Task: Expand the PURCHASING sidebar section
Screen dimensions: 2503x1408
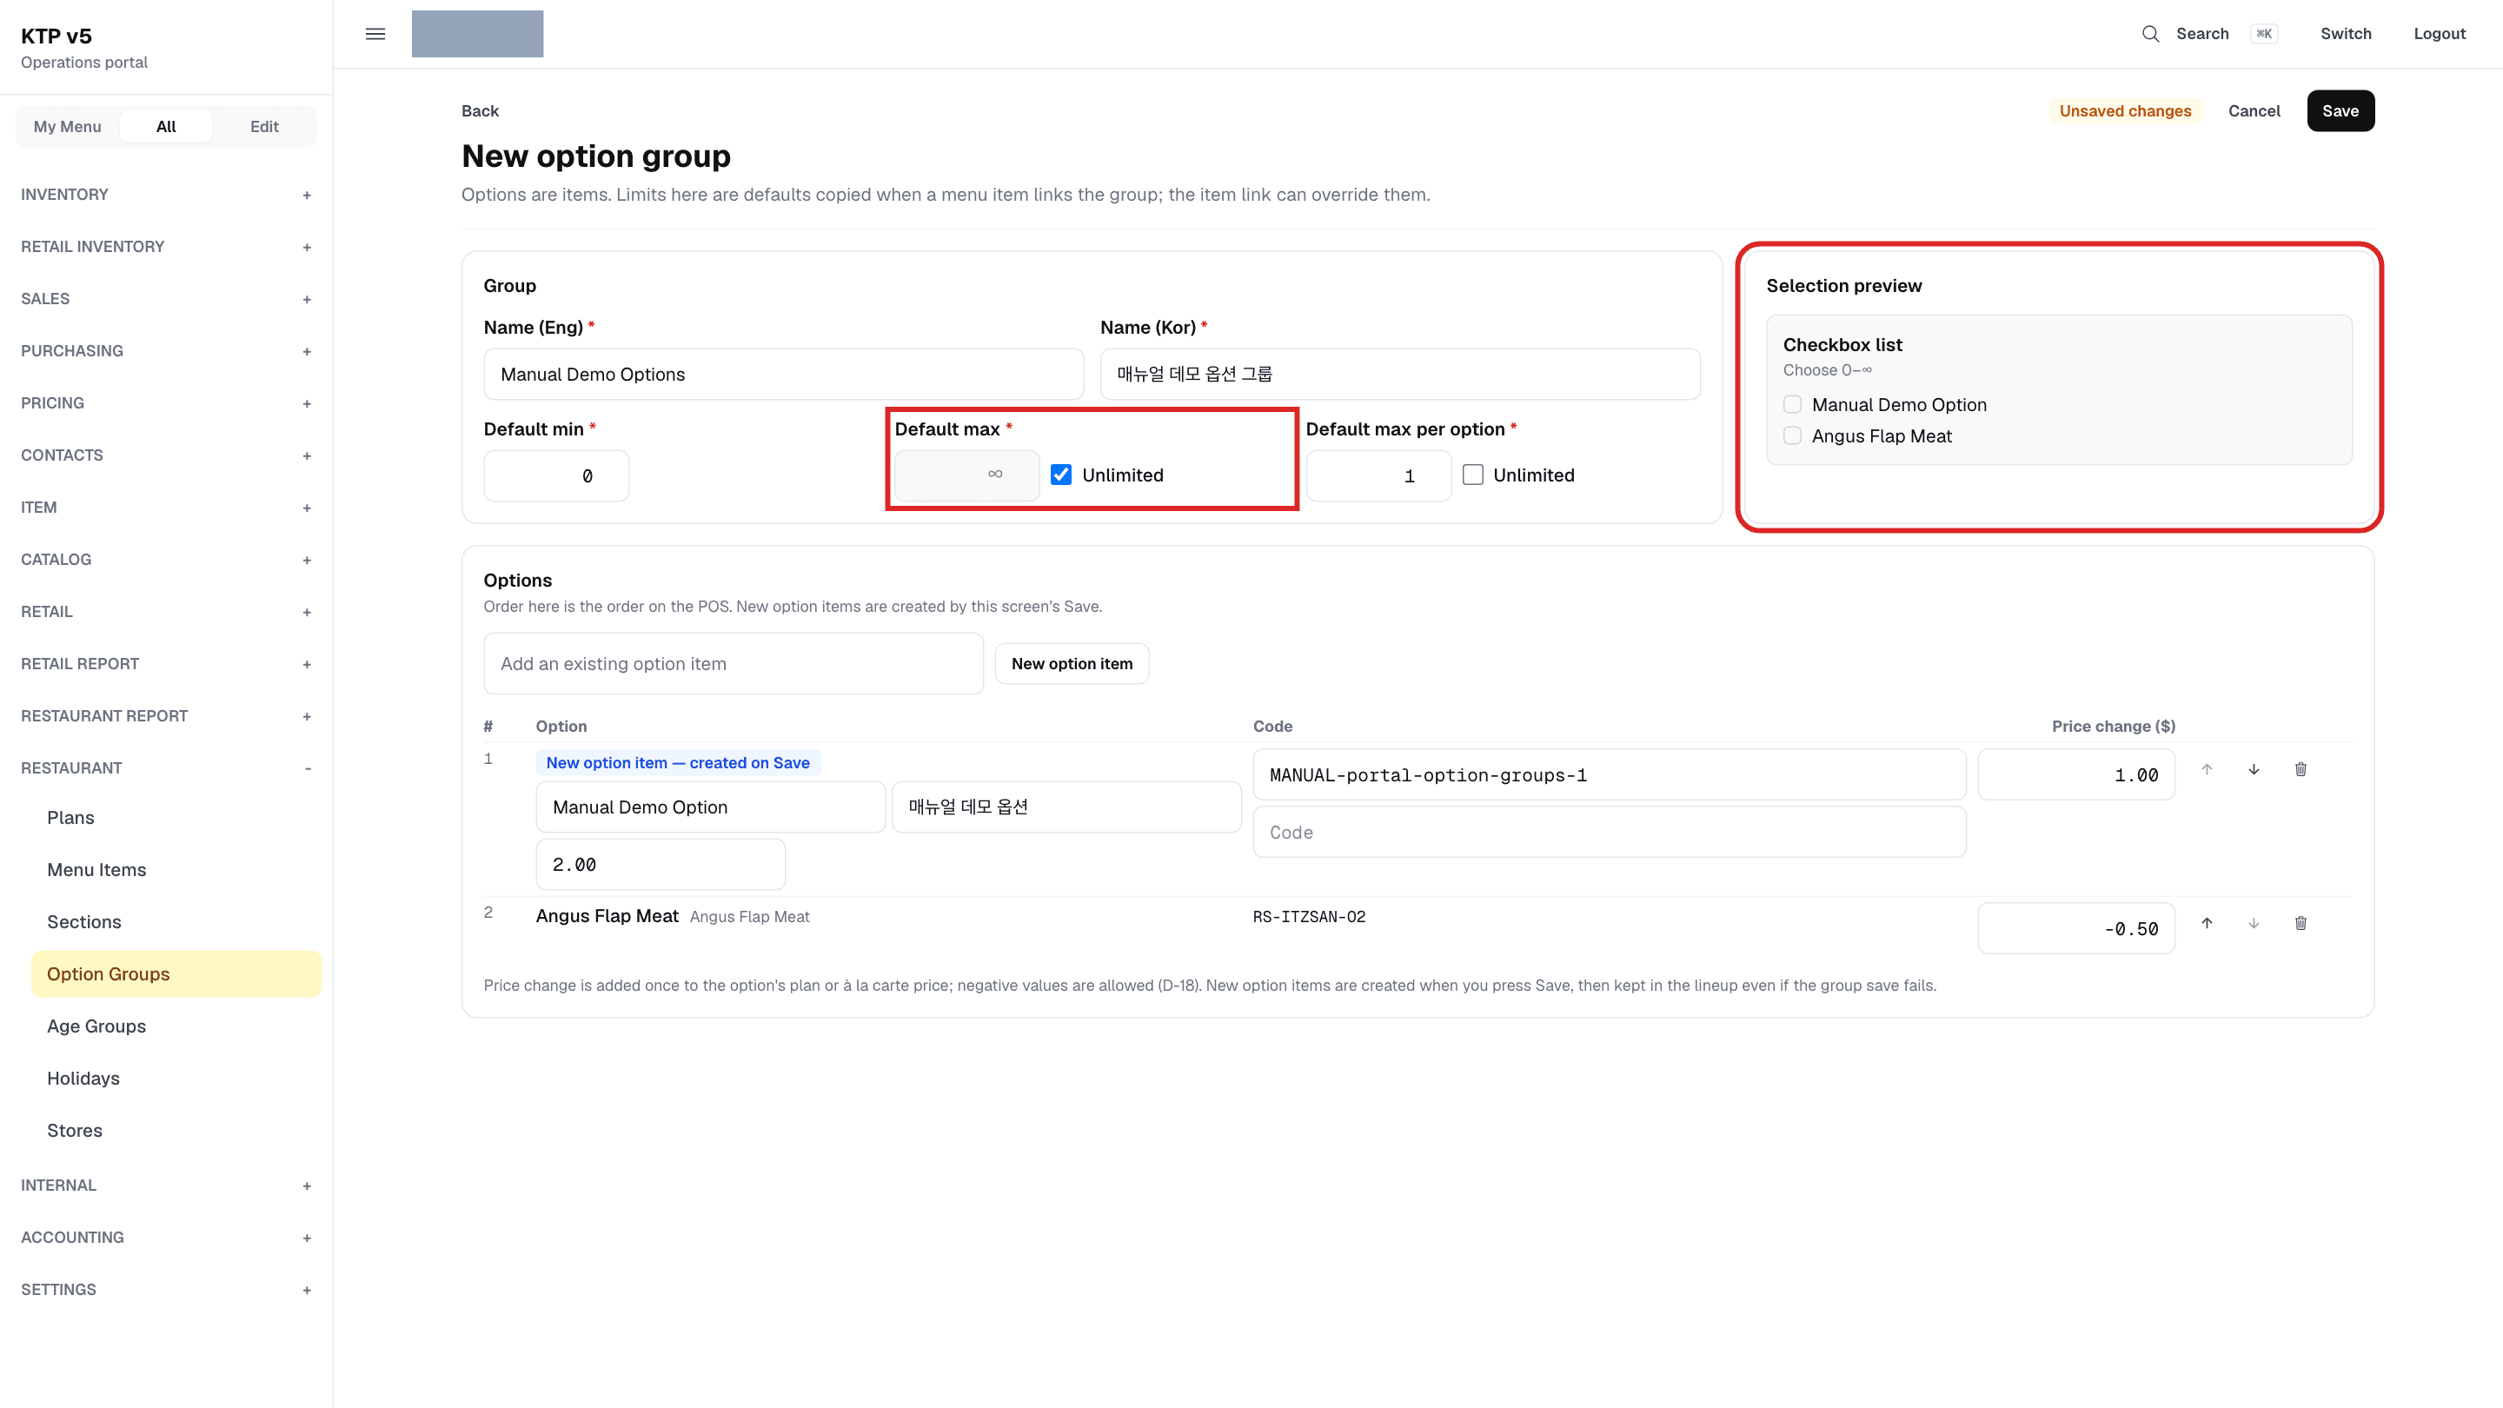Action: point(166,351)
